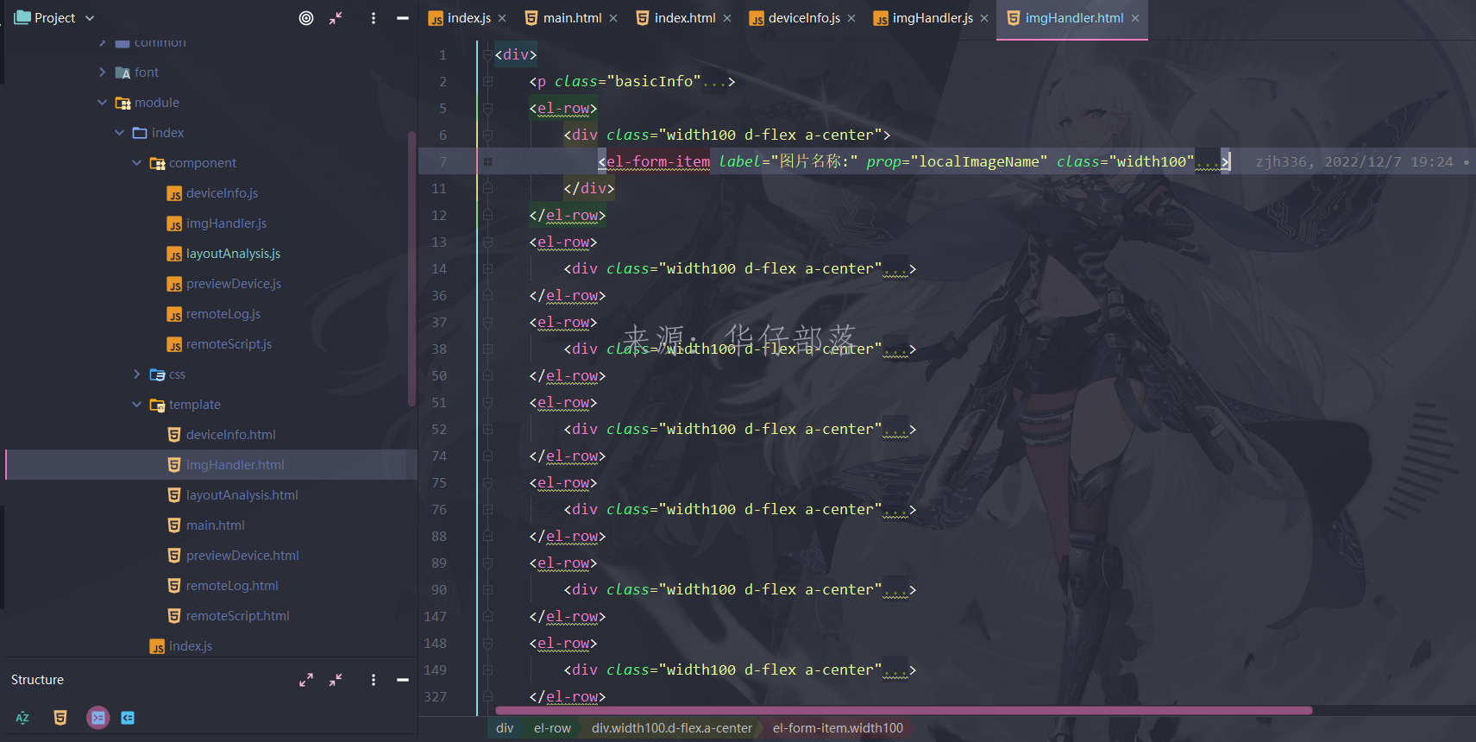1476x742 pixels.
Task: Click fold marker at line 90
Action: coord(487,590)
